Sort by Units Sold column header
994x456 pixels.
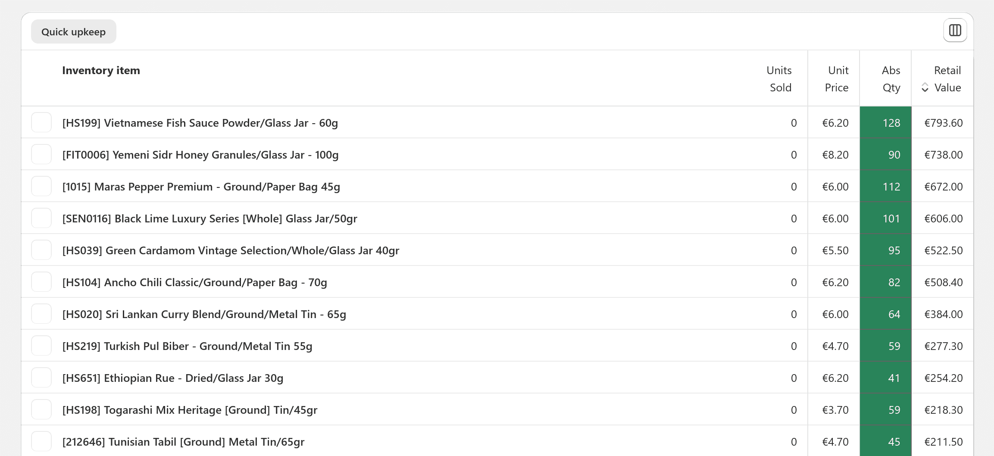pyautogui.click(x=779, y=79)
